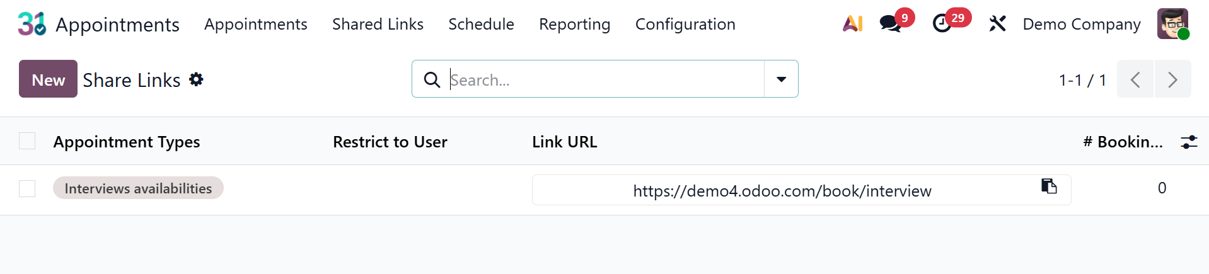
Task: Open the optional columns settings toggle
Action: pyautogui.click(x=1189, y=142)
